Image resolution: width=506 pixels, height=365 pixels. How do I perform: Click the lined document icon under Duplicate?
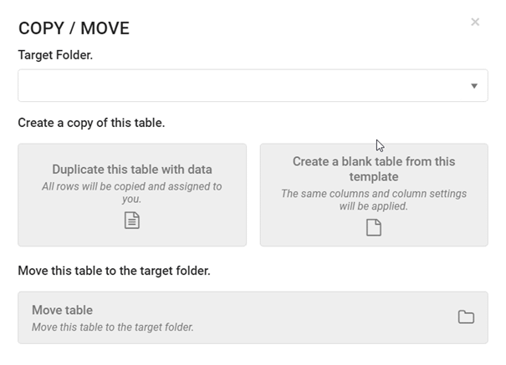[x=132, y=221]
